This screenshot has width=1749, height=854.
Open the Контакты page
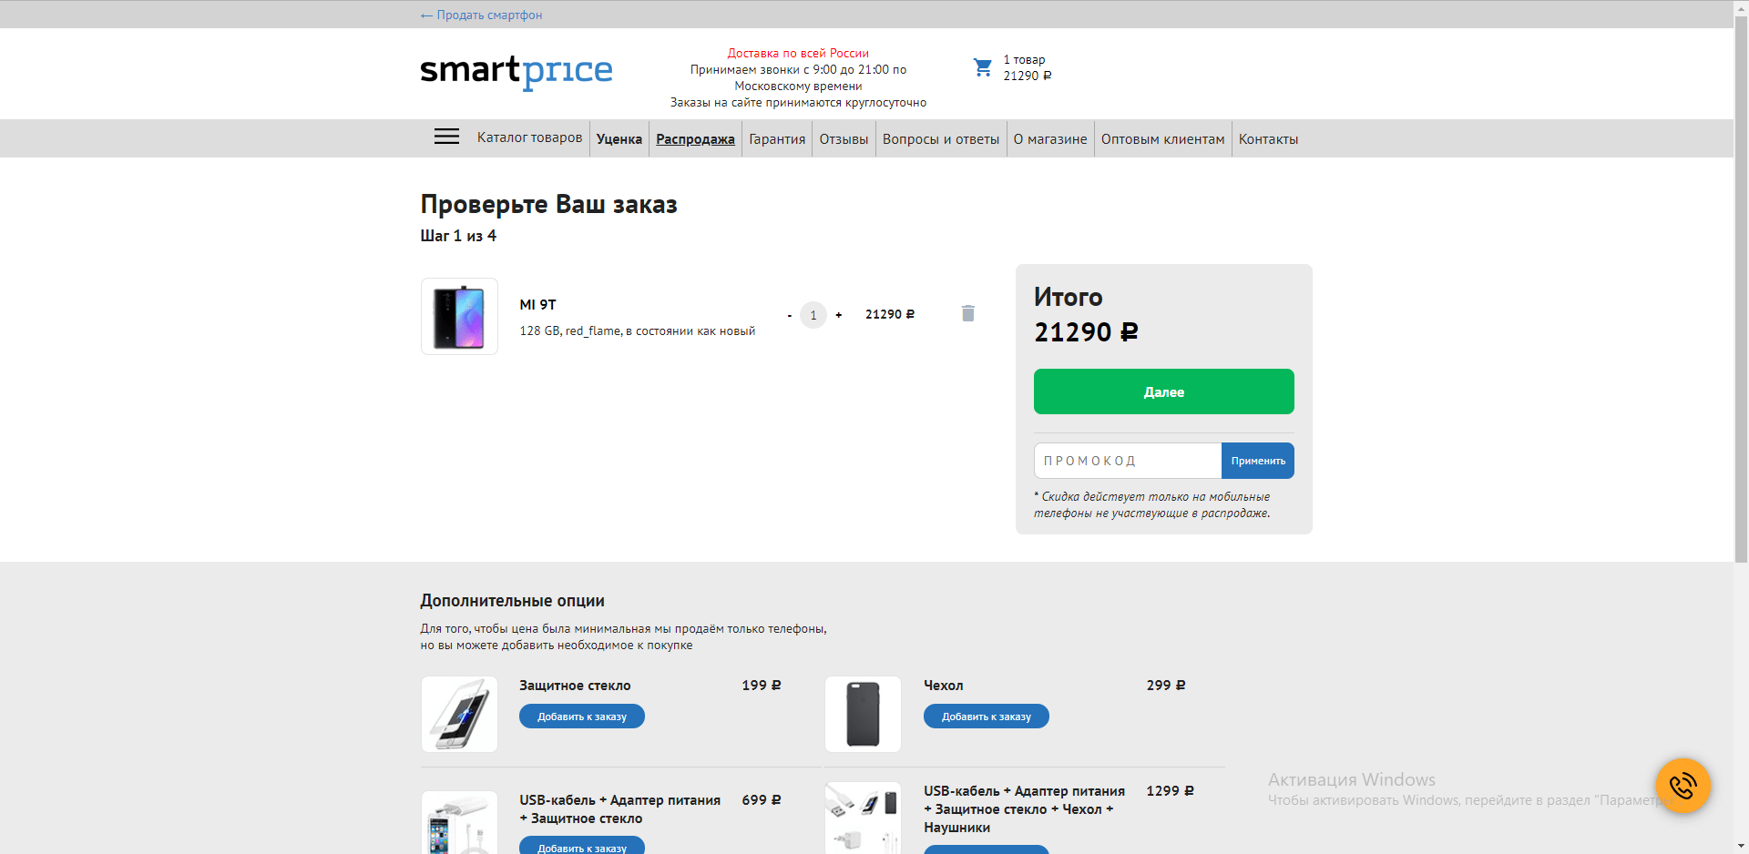[1268, 139]
